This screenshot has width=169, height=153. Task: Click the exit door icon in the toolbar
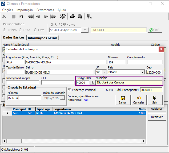click(x=89, y=16)
